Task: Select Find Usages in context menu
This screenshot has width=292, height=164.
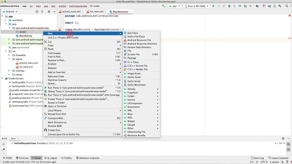Action: (83, 53)
